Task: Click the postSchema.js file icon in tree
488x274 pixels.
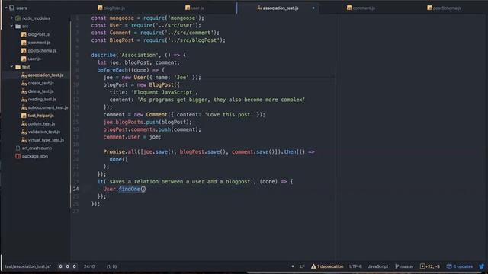Action: coord(24,51)
